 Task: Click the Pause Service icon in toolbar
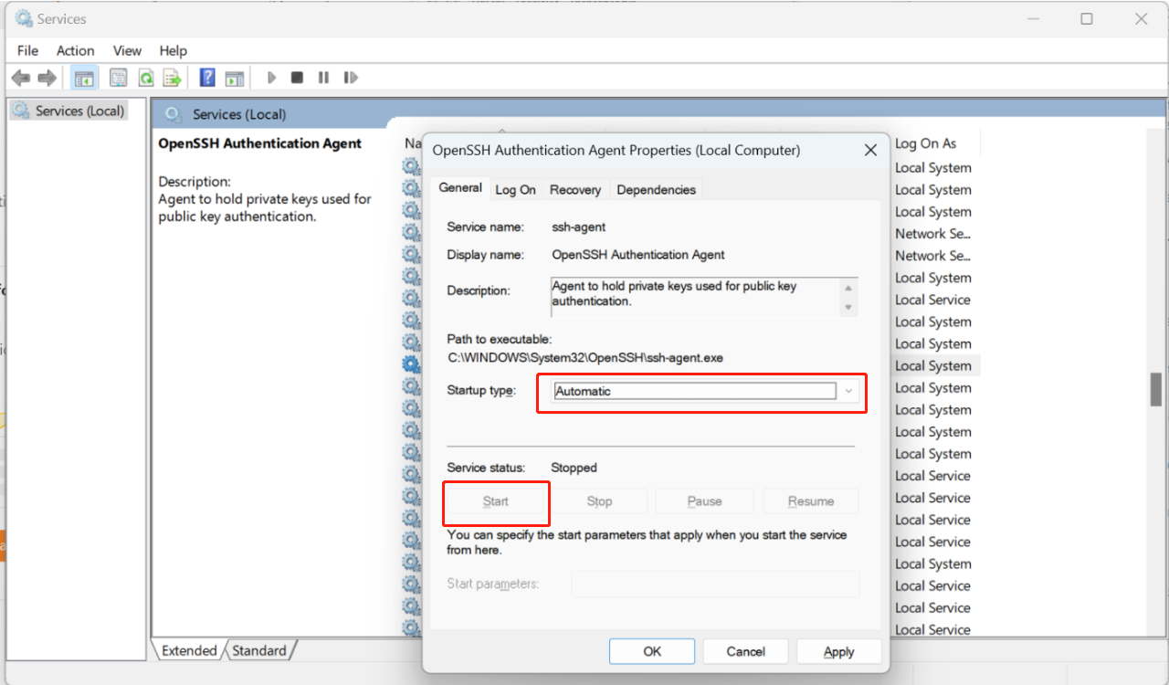[323, 78]
